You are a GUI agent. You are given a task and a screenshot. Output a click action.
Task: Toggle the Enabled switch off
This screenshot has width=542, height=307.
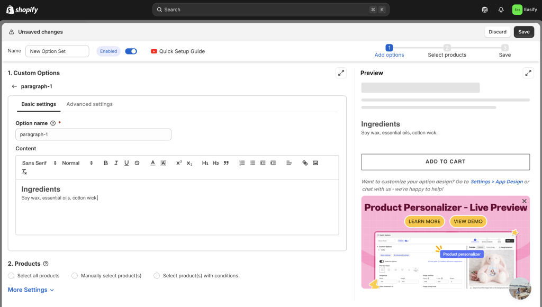tap(131, 51)
